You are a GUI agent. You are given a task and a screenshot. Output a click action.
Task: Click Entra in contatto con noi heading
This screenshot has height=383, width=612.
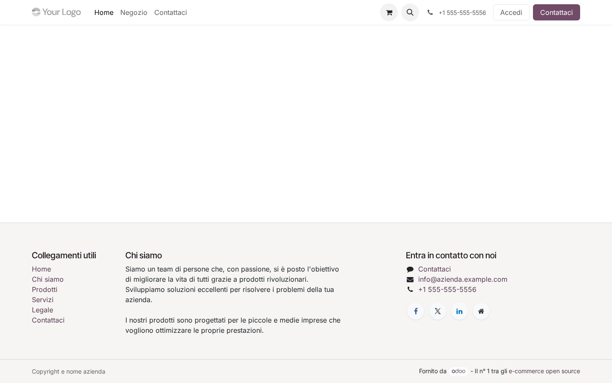tap(451, 255)
